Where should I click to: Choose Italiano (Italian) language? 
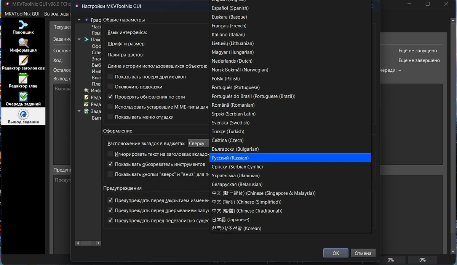coord(290,35)
